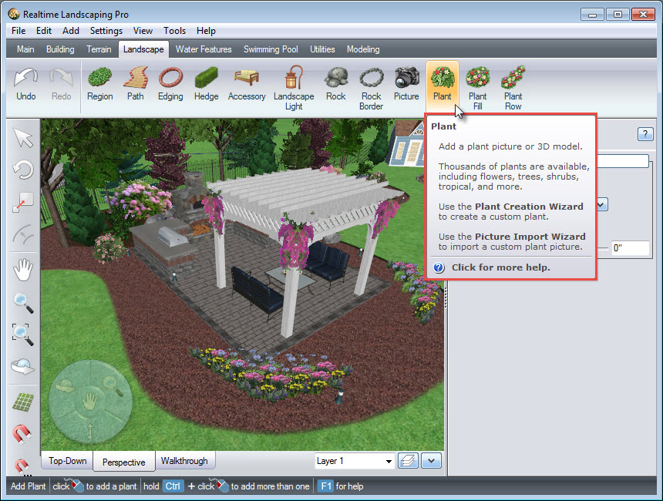Switch to the Modeling tab
Image resolution: width=663 pixels, height=501 pixels.
[363, 49]
